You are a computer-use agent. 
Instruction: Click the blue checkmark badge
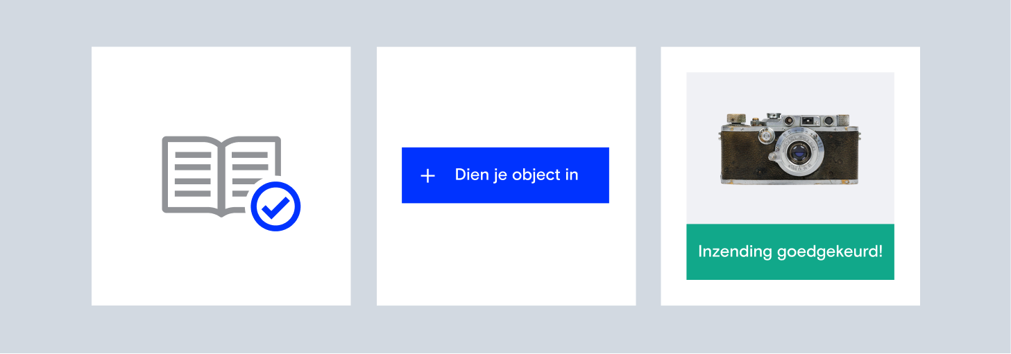(275, 206)
